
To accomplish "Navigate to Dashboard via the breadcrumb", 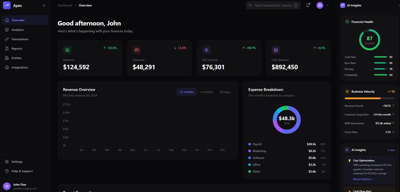I will [65, 5].
